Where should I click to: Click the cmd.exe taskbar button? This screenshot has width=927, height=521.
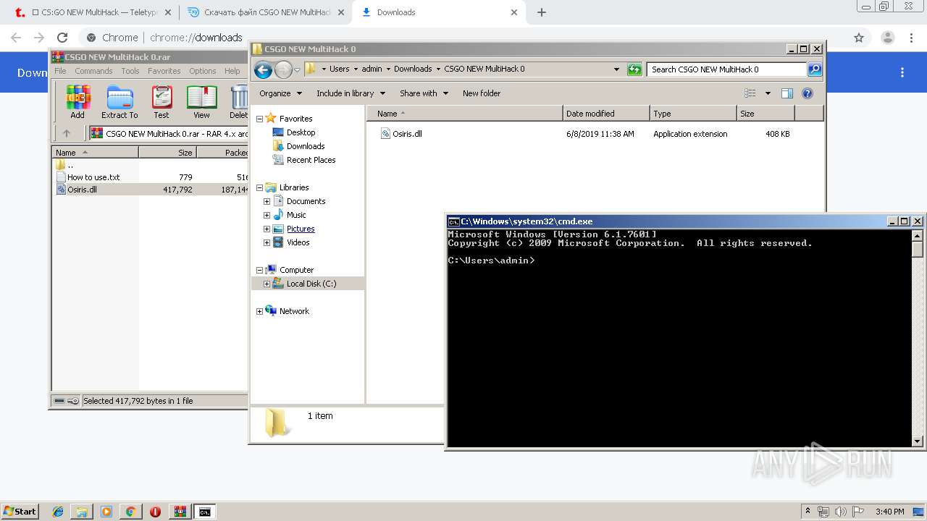click(205, 512)
